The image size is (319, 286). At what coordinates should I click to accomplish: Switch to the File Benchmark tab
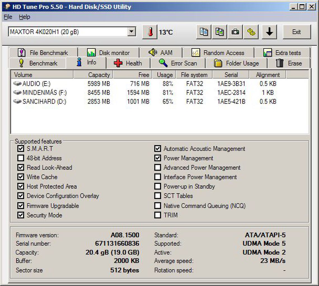tap(43, 53)
